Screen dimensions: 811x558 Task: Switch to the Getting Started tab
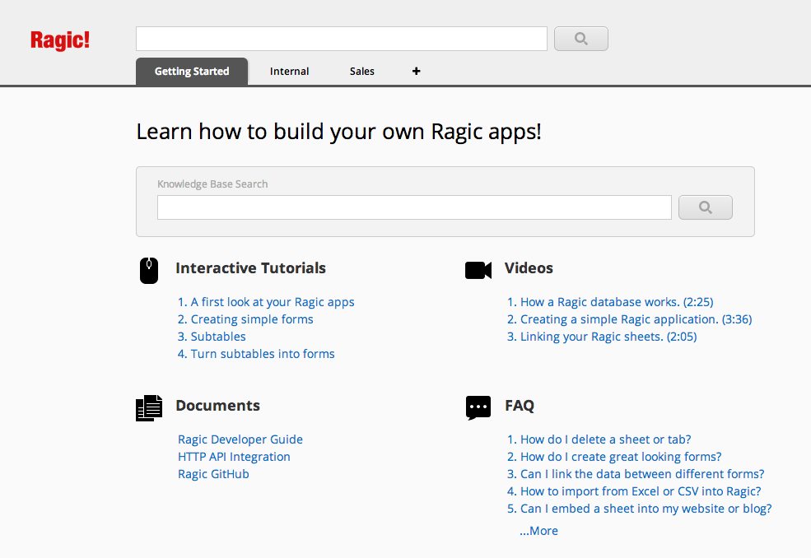(192, 72)
